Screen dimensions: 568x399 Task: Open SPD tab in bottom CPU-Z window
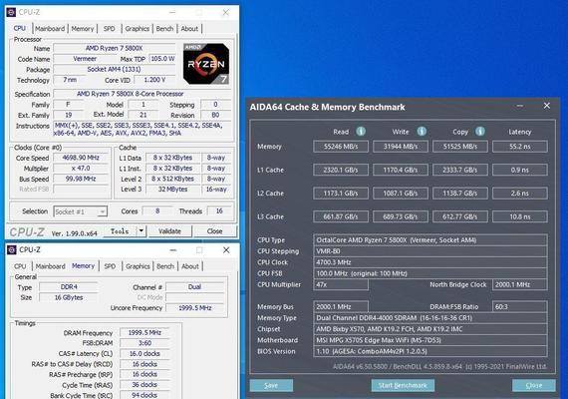110,266
